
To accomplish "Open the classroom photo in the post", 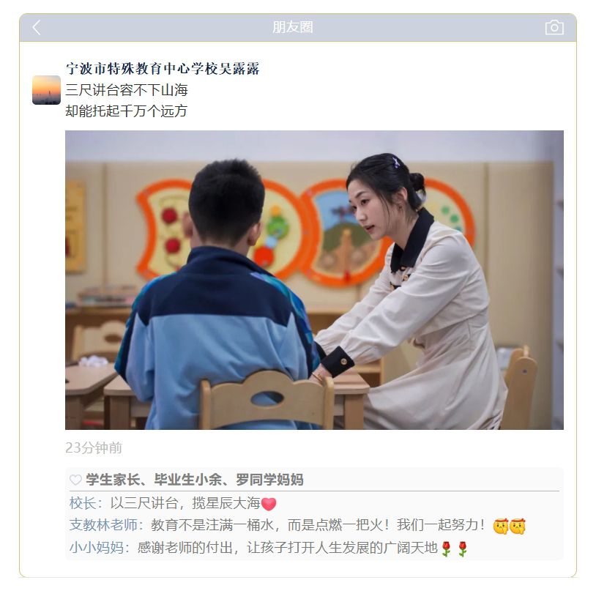I will pos(314,280).
